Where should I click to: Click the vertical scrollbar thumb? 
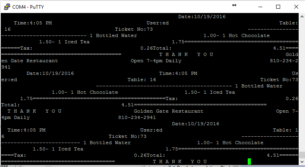coord(302,155)
